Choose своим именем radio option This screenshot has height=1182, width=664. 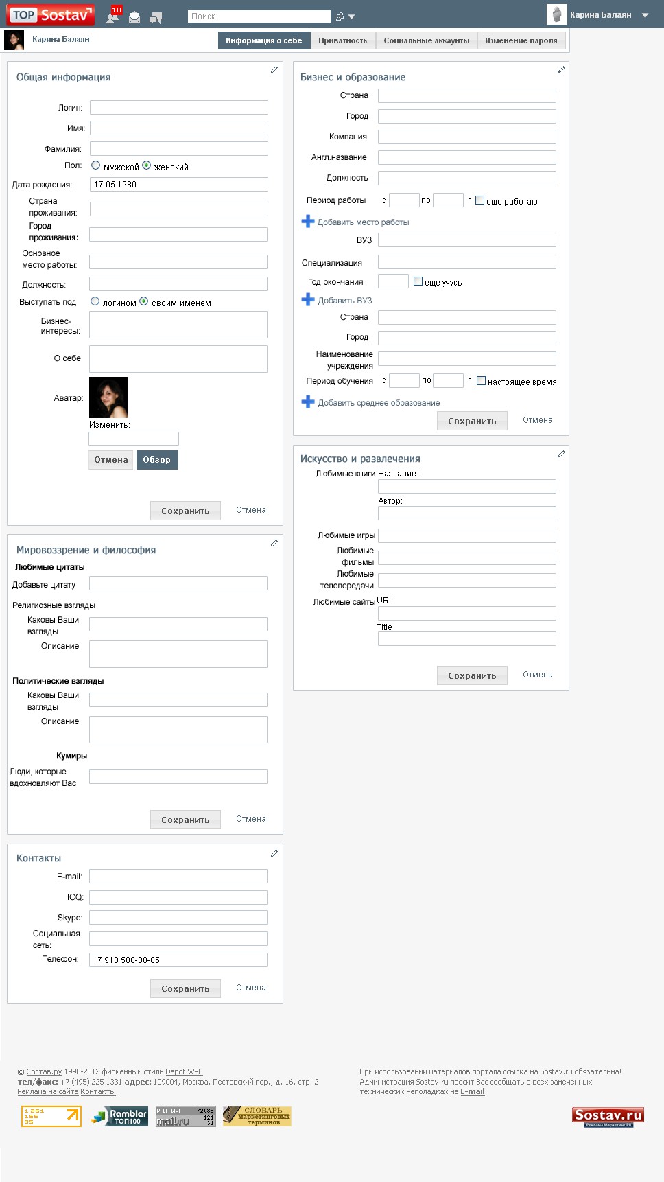click(x=144, y=301)
